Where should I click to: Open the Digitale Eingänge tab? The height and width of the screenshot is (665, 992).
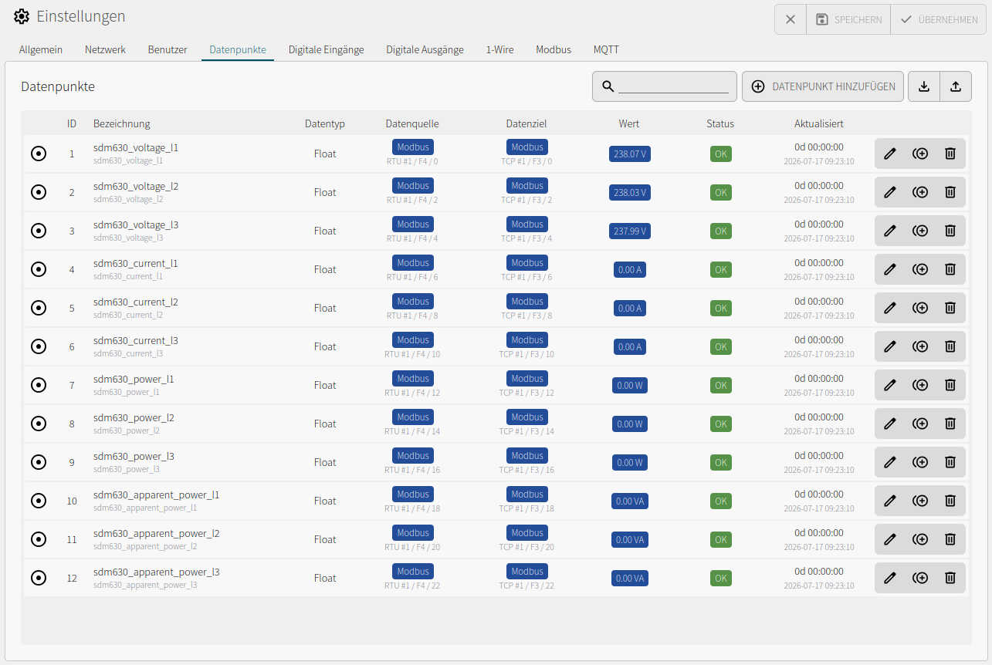(x=327, y=49)
